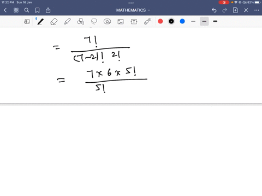Open the search magnifier
The image size is (262, 196).
pos(27,10)
